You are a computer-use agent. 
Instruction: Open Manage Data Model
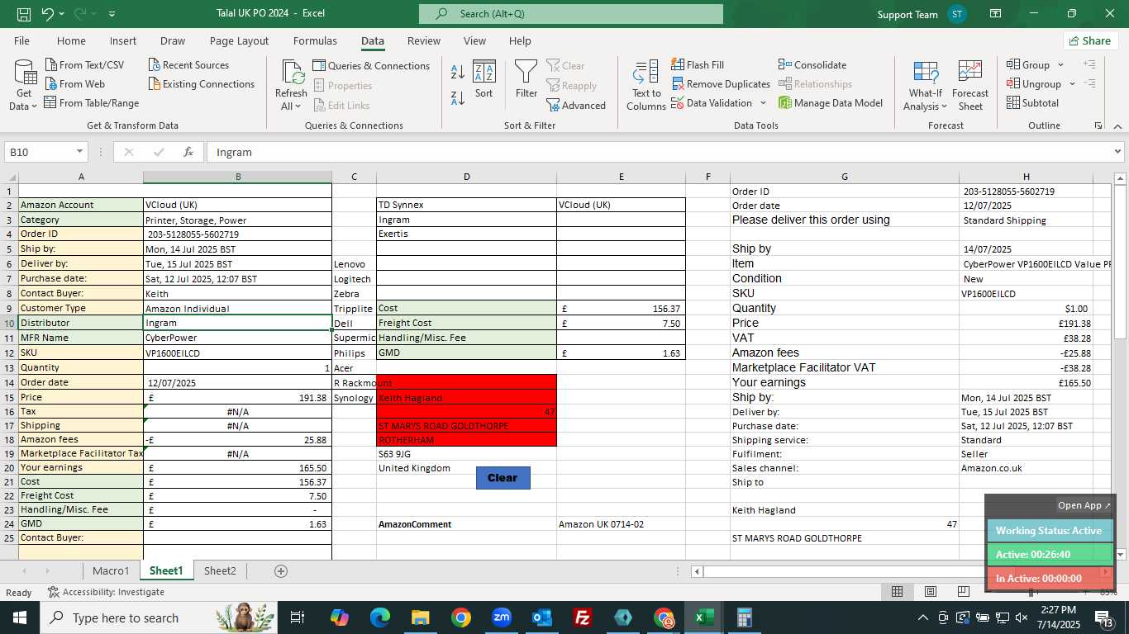click(831, 103)
